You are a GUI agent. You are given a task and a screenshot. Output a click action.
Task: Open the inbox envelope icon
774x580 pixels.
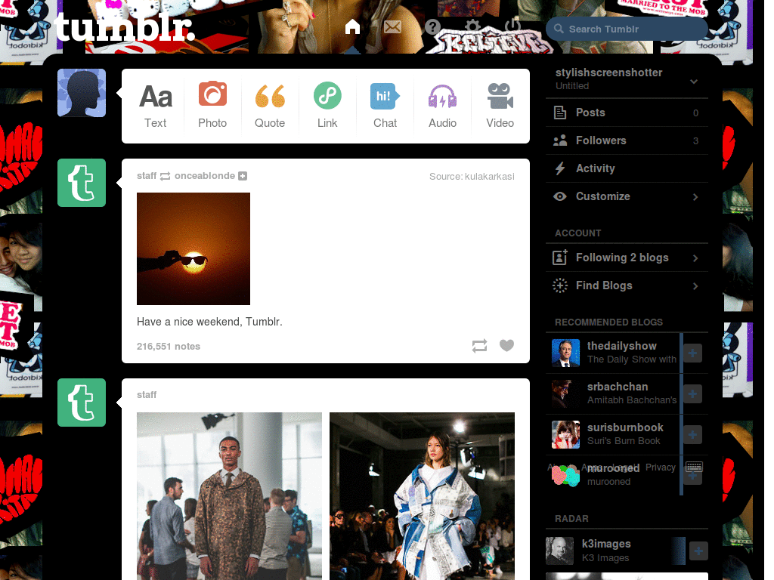click(392, 26)
